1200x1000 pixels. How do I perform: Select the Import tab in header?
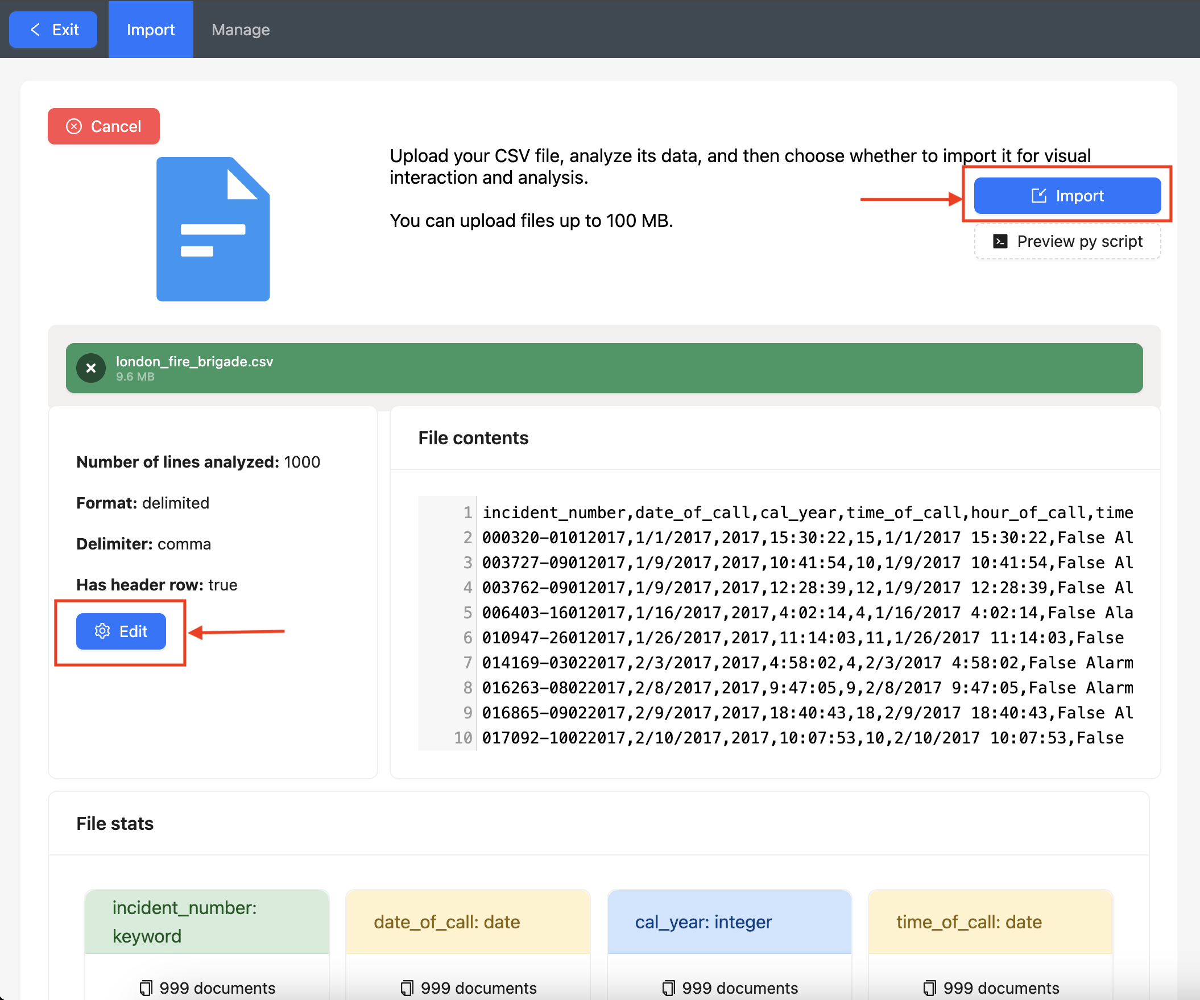pyautogui.click(x=150, y=30)
